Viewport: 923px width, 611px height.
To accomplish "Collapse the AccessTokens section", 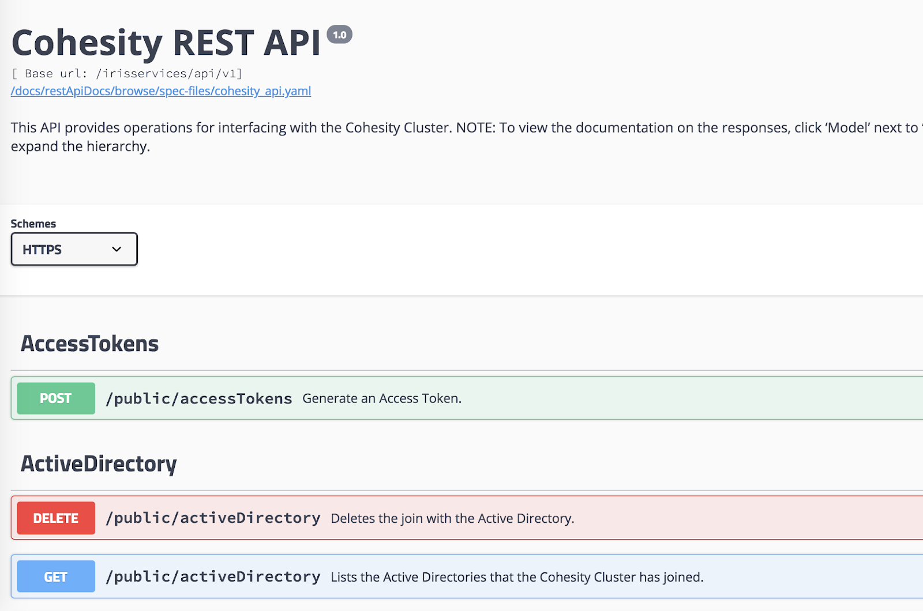I will pyautogui.click(x=89, y=343).
